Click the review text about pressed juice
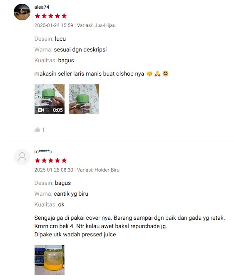Viewport: 234px width, 280px height. pos(75,234)
